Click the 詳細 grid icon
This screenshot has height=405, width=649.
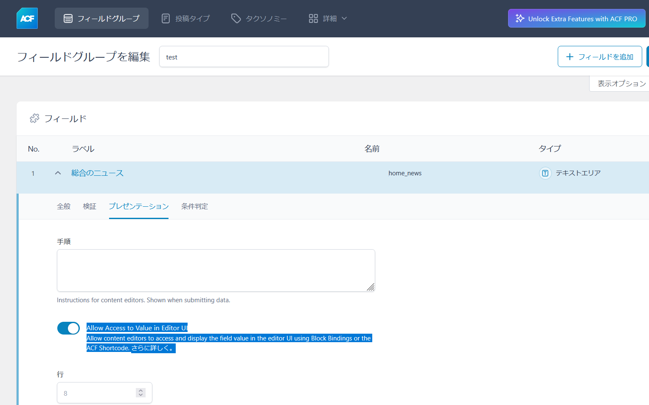313,18
